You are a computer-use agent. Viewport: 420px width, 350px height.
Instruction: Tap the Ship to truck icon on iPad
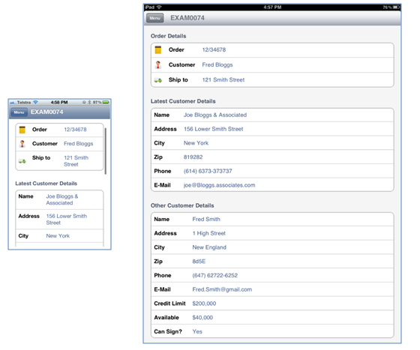point(158,80)
